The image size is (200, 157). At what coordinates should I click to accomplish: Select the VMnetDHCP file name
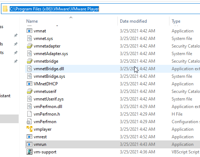pos(46,84)
